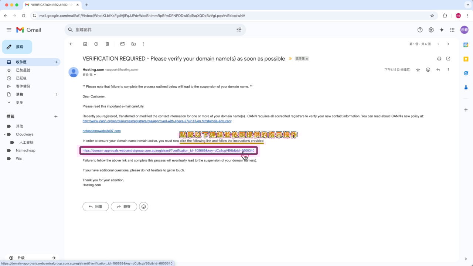Viewport: 473px width, 266px height.
Task: Report the email as spam
Action: [x=96, y=44]
